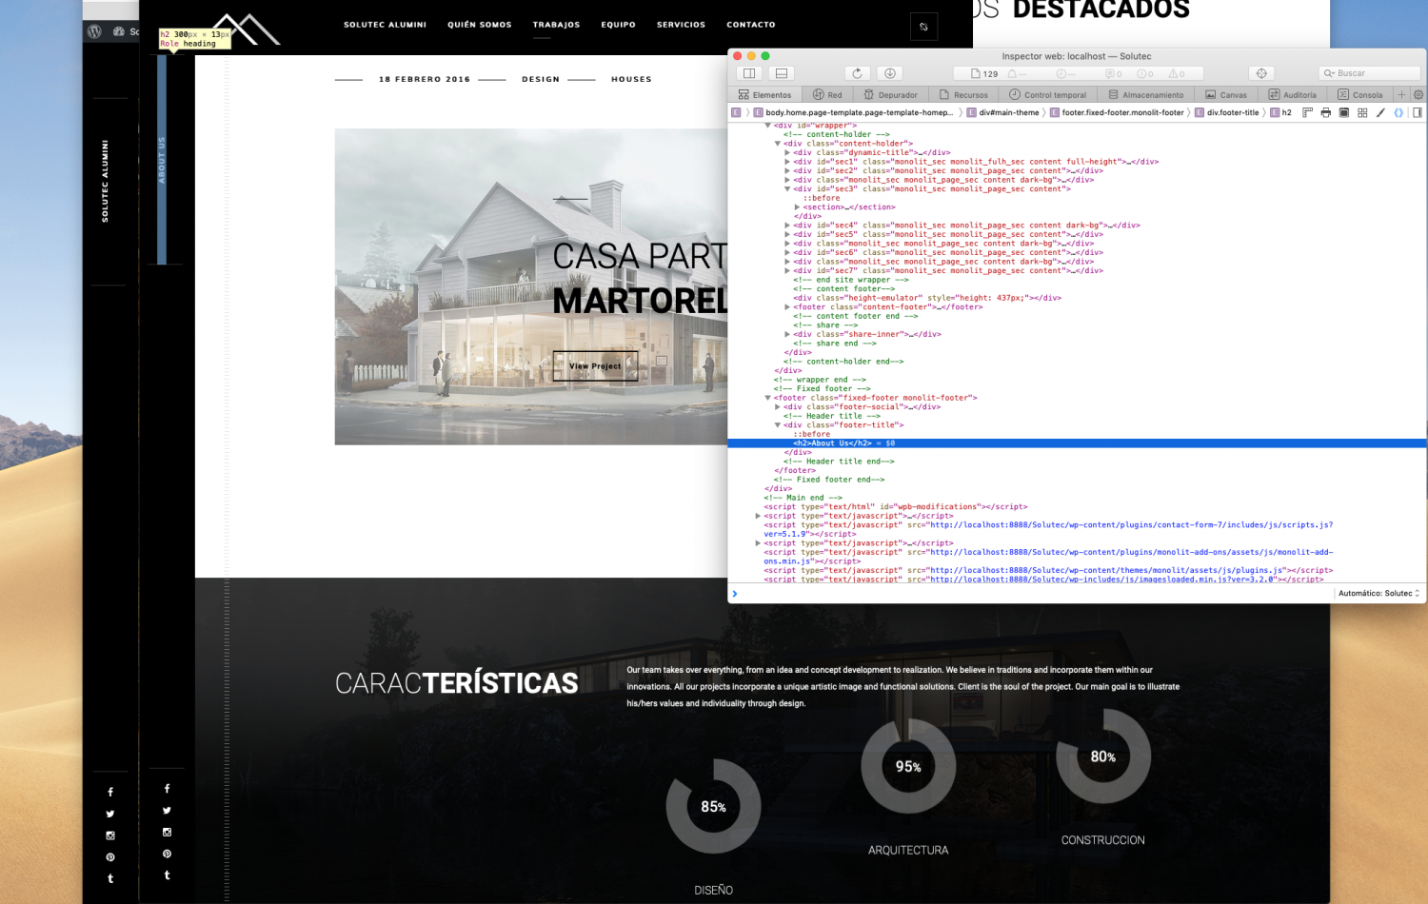Open QUIÉN SOMOS in site navigation

coord(480,25)
